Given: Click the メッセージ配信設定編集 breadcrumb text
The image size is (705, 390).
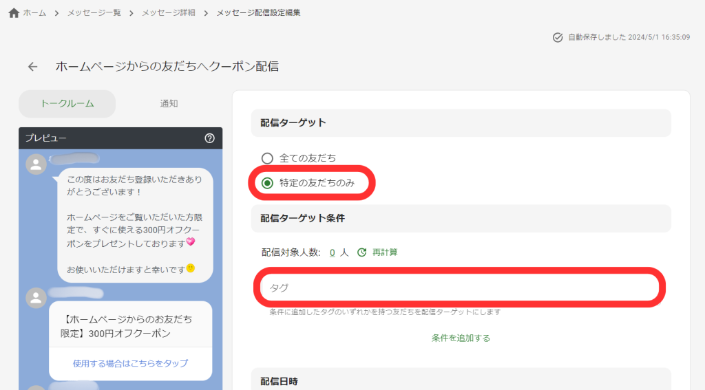Looking at the screenshot, I should (x=259, y=13).
